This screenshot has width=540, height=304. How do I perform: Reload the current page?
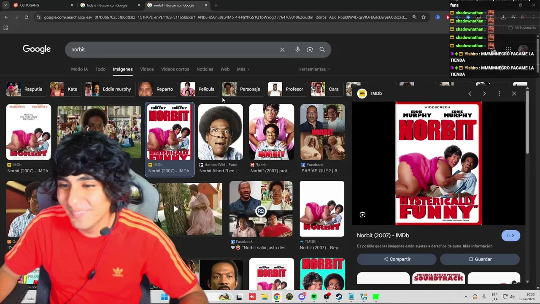click(x=26, y=17)
